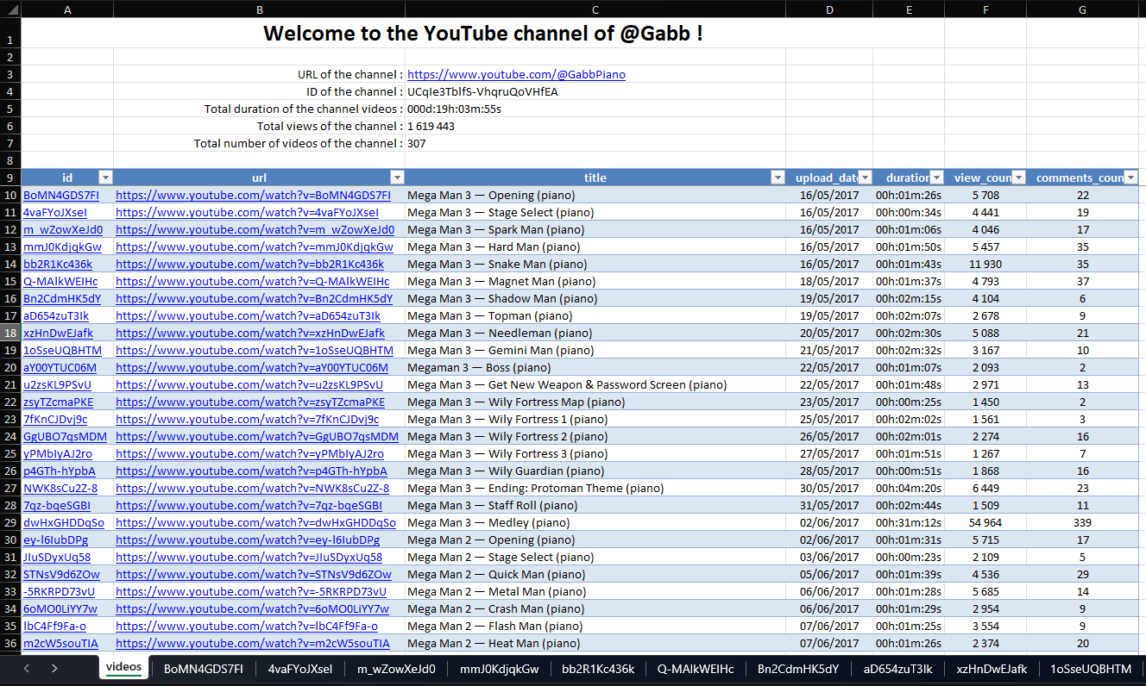Click the comments count cell 339

pos(1082,523)
